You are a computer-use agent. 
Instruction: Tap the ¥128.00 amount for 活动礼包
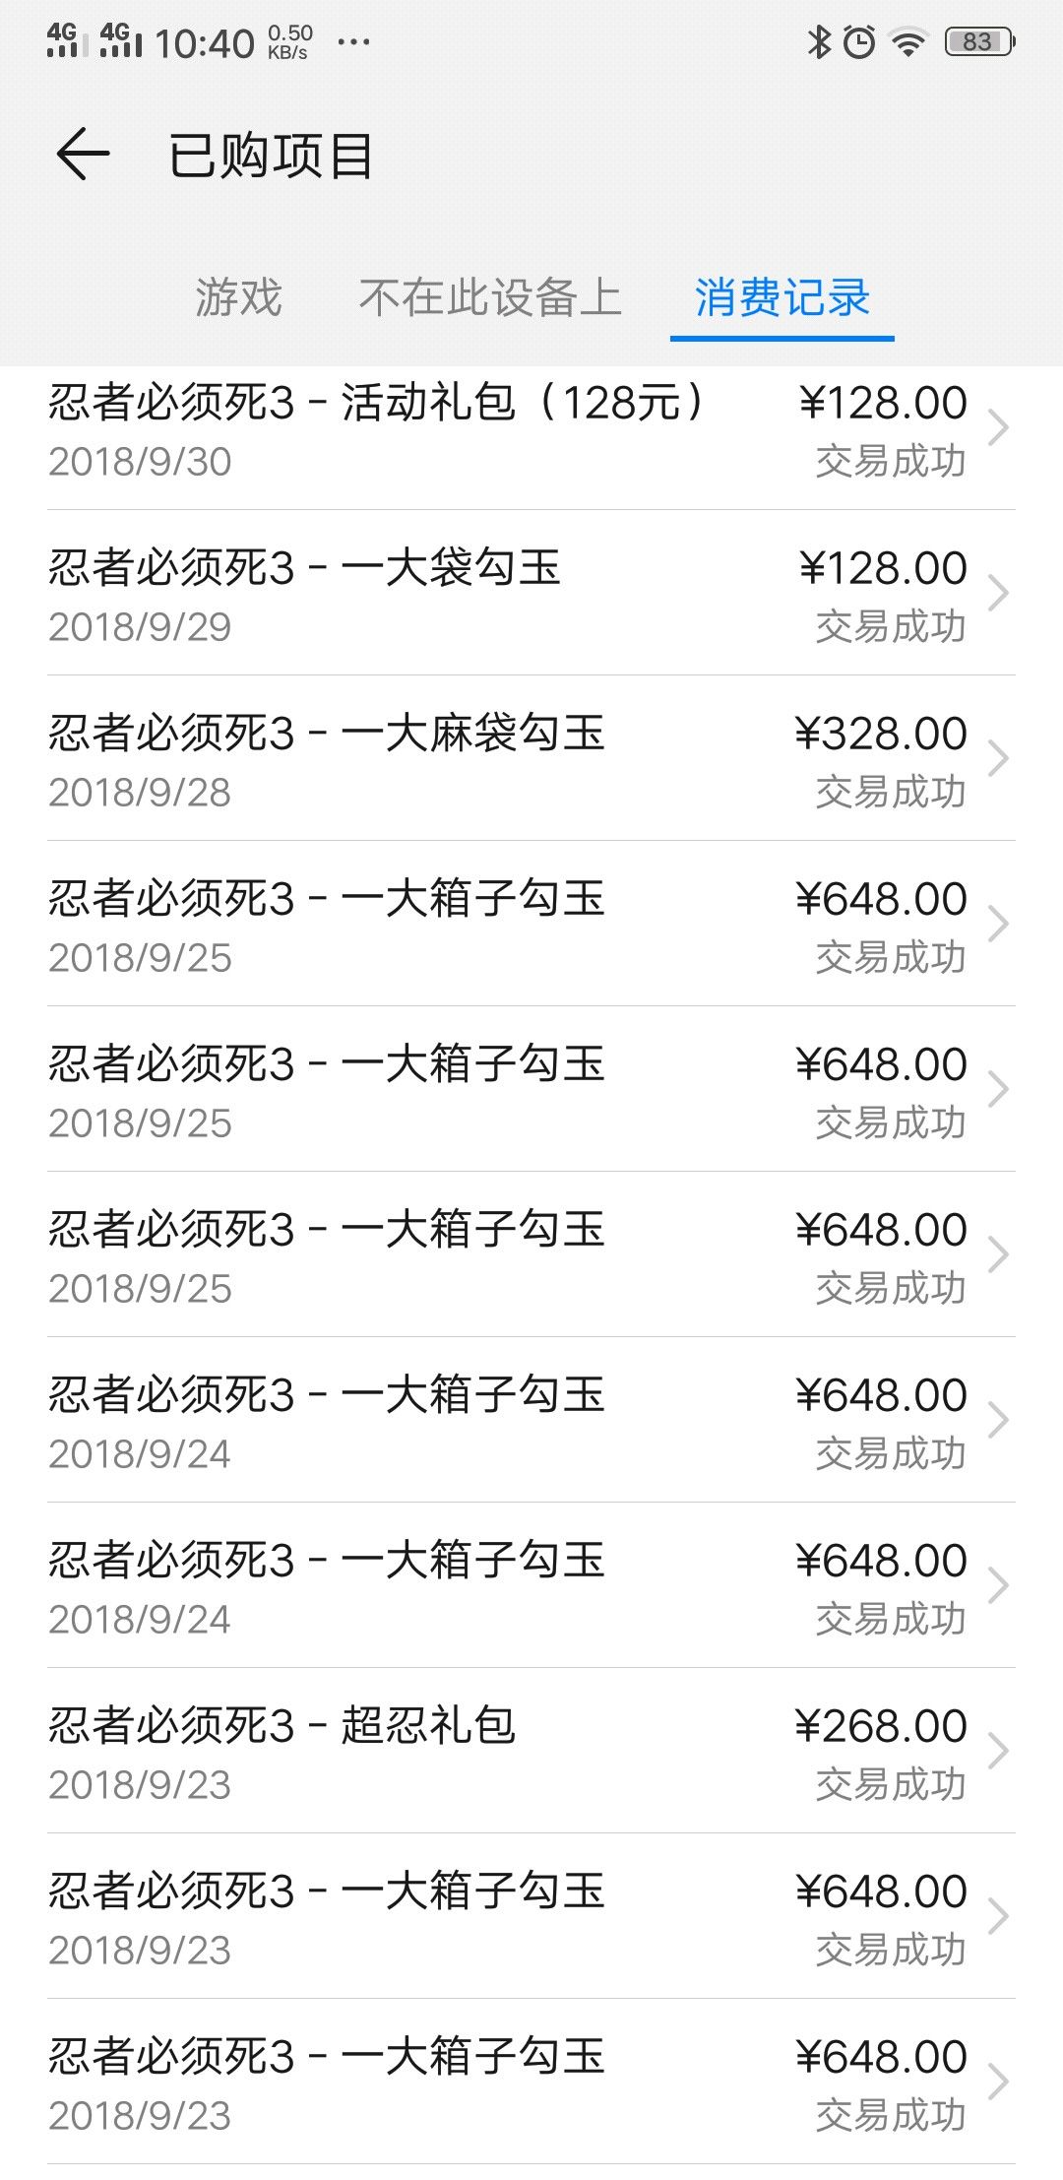(x=883, y=403)
